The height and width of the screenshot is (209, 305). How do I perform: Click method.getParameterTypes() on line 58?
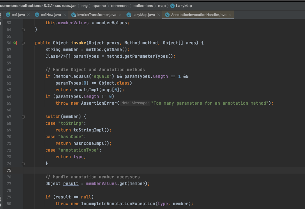[140, 56]
